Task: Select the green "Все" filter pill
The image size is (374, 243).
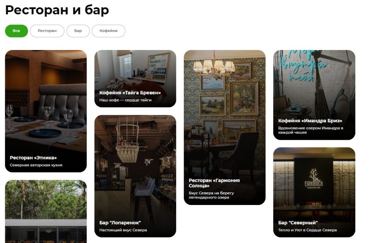Action: pyautogui.click(x=16, y=31)
